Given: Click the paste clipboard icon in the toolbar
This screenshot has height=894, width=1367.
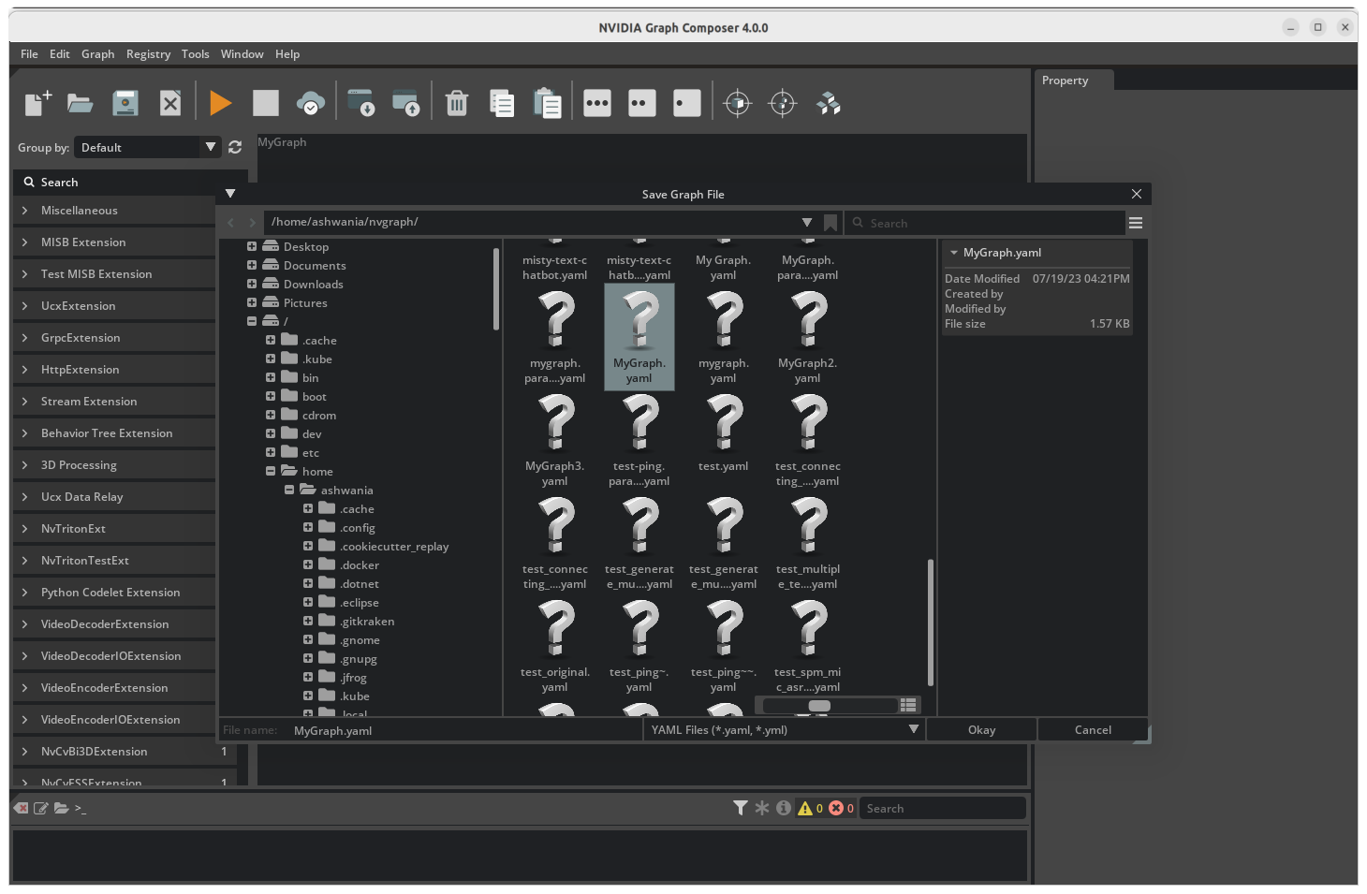Looking at the screenshot, I should pyautogui.click(x=548, y=102).
